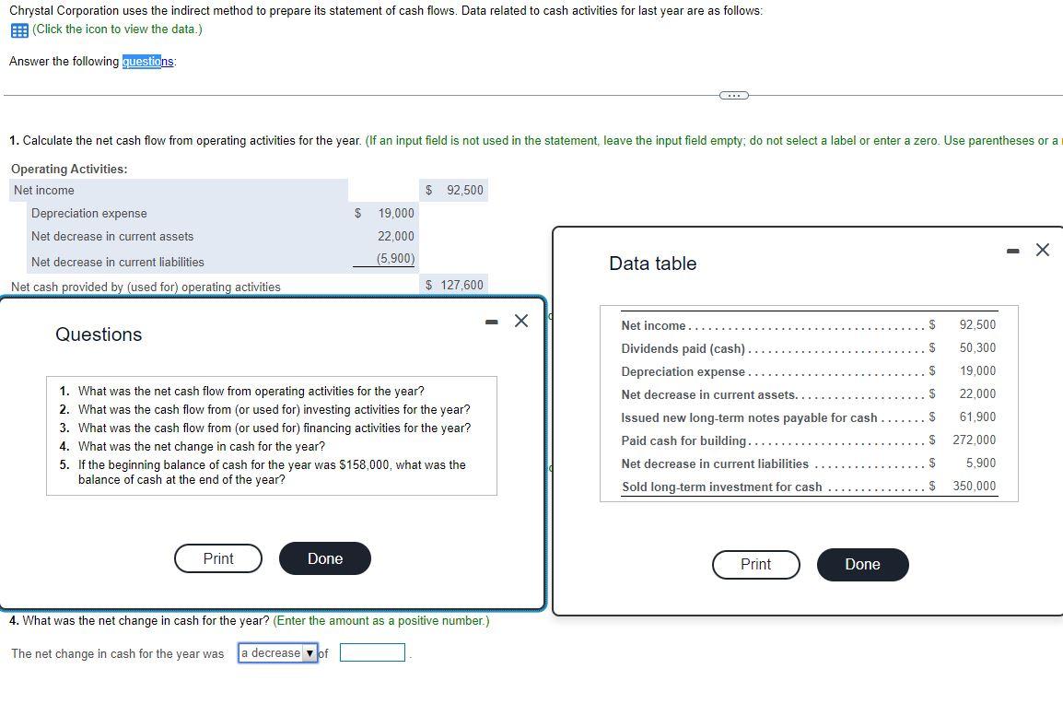Viewport: 1063px width, 704px height.
Task: Click Print in the Questions dialog
Action: 217,558
